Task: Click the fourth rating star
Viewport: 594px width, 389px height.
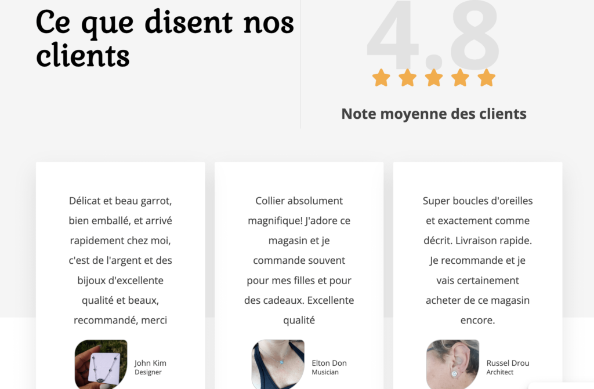Action: click(x=460, y=78)
